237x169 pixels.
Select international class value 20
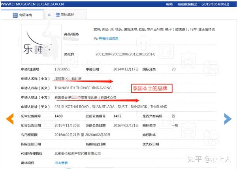(x=173, y=69)
